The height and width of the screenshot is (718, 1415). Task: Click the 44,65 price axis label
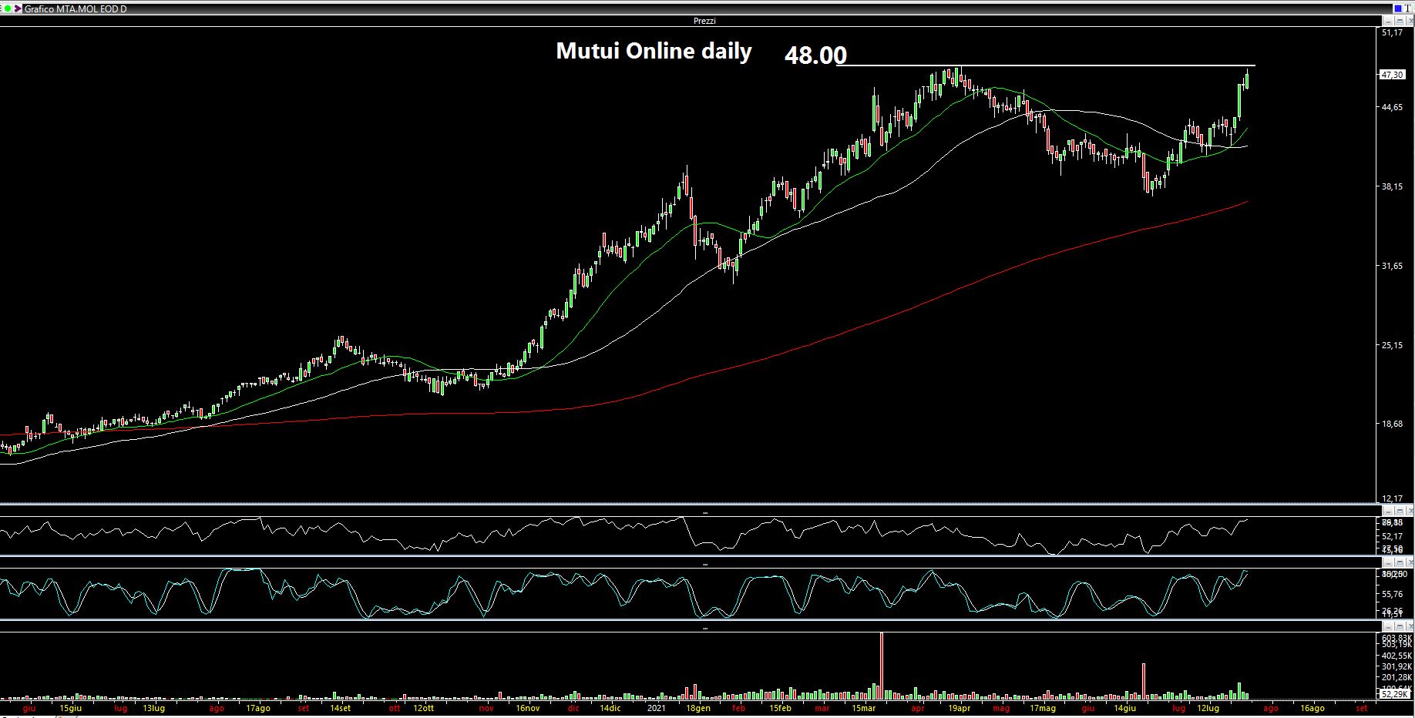tap(1392, 107)
